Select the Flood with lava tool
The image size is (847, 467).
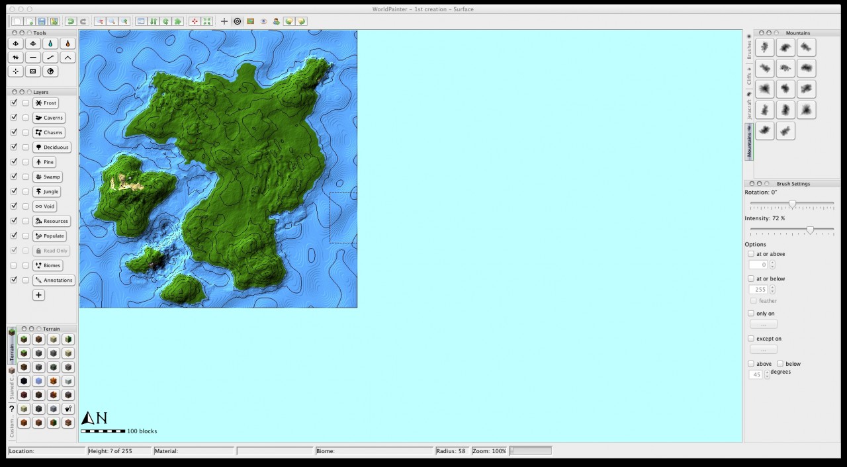pyautogui.click(x=67, y=43)
